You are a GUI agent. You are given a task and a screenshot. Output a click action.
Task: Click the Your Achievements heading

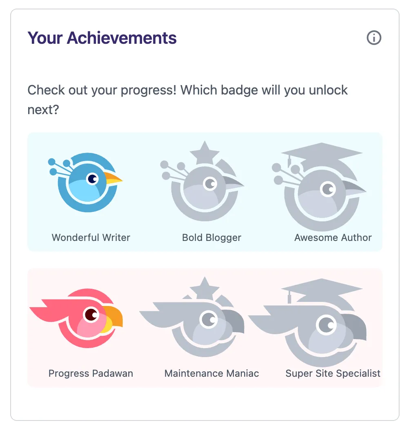pyautogui.click(x=102, y=38)
